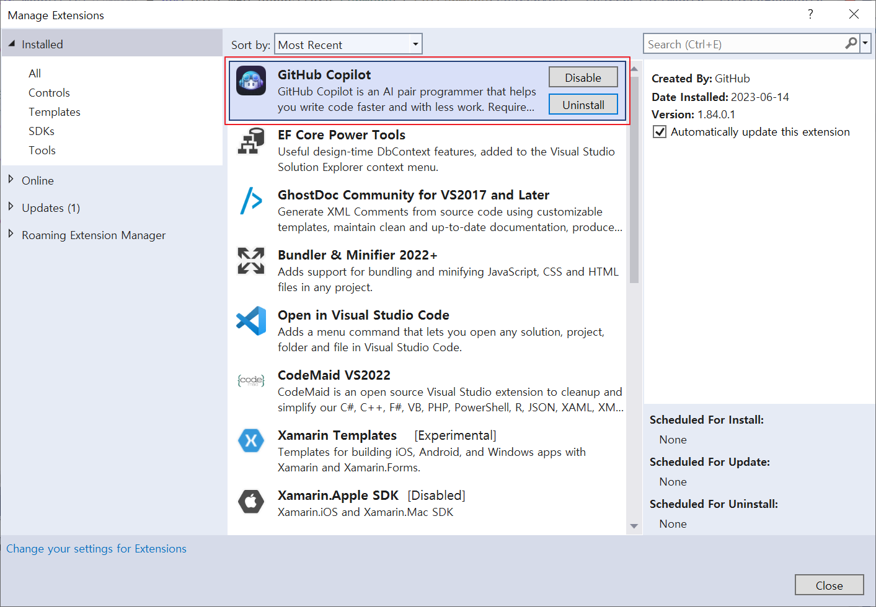Expand the Online category
The image size is (876, 607).
pos(11,180)
